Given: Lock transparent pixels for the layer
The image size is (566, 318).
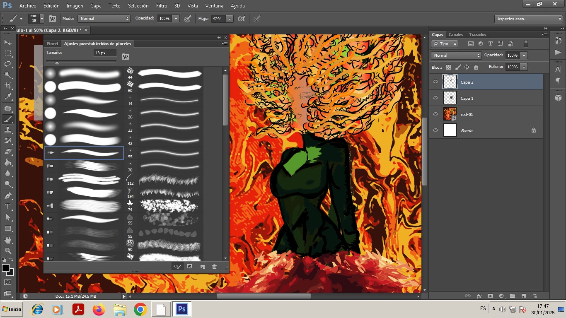Looking at the screenshot, I should (448, 67).
